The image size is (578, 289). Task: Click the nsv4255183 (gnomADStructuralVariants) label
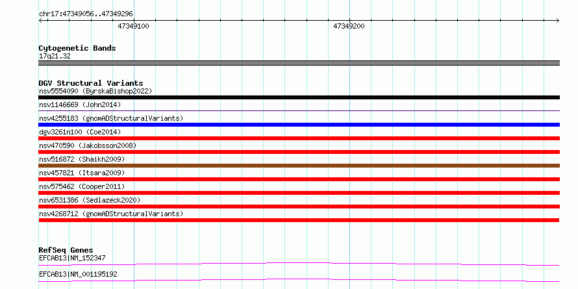[111, 118]
